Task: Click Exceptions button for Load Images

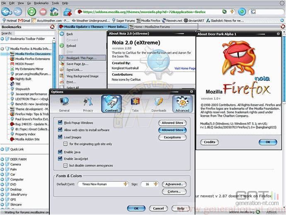Action: pos(172,137)
